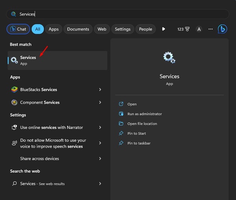Expand Share across devices chevron
This screenshot has width=236, height=200.
[x=100, y=158]
